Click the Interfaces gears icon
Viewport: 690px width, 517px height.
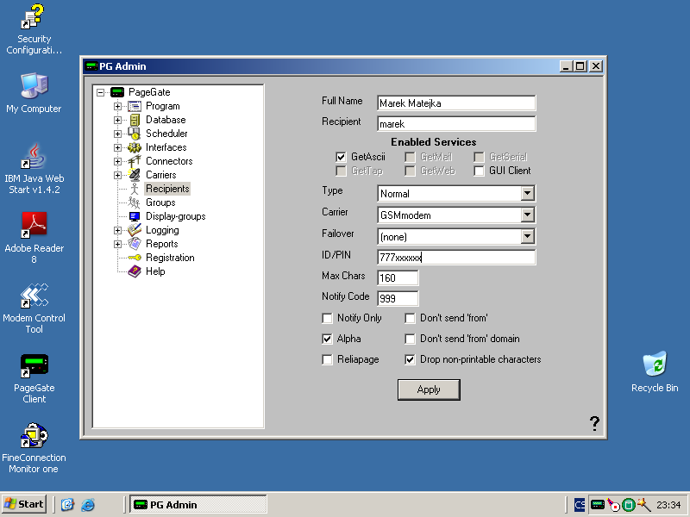(x=135, y=147)
